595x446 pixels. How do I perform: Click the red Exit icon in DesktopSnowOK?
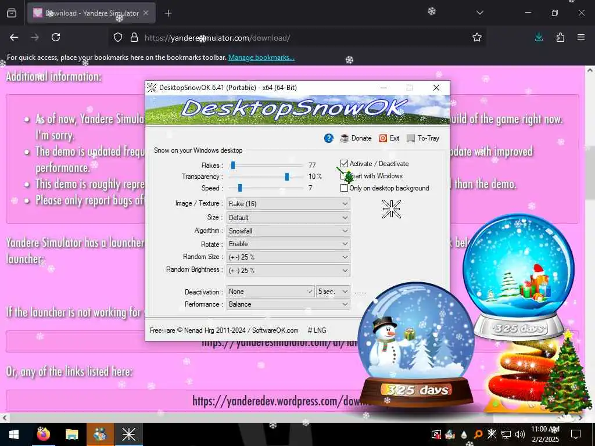click(x=383, y=138)
